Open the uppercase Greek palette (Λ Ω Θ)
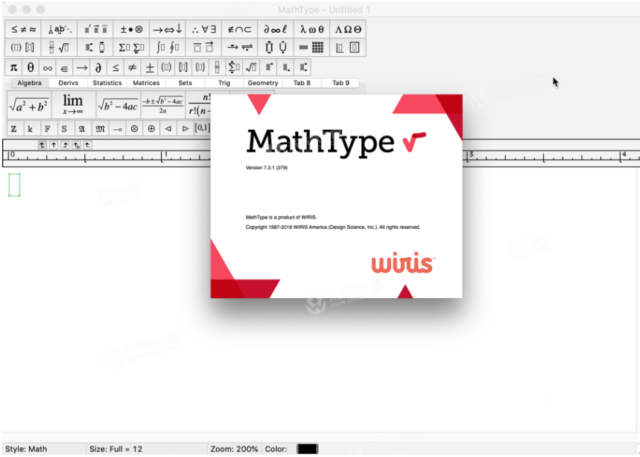This screenshot has width=640, height=457. coord(348,29)
